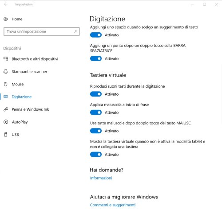
Task: Open Penna e Windows Ink settings
Action: tap(30, 109)
